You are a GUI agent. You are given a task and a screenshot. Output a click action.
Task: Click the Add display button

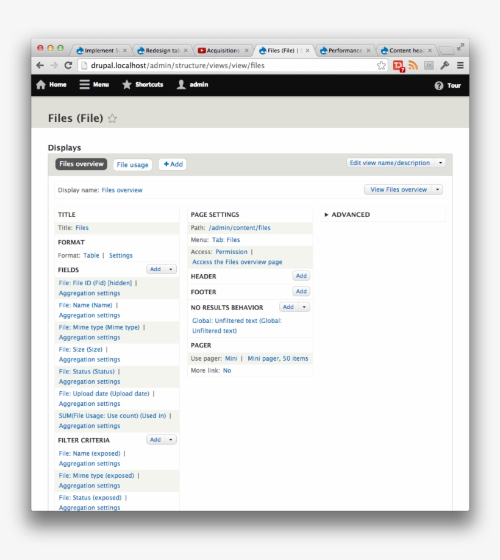click(x=173, y=165)
